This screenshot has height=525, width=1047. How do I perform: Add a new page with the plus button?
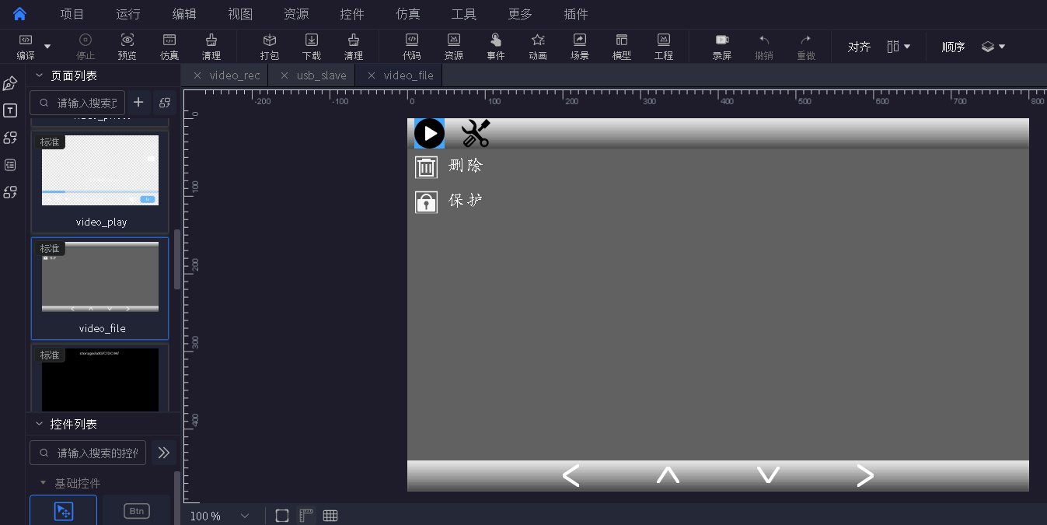pos(138,102)
